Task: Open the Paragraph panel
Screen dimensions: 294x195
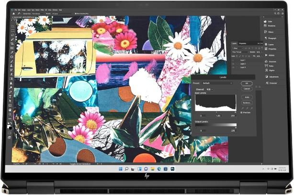Action: tap(270, 38)
